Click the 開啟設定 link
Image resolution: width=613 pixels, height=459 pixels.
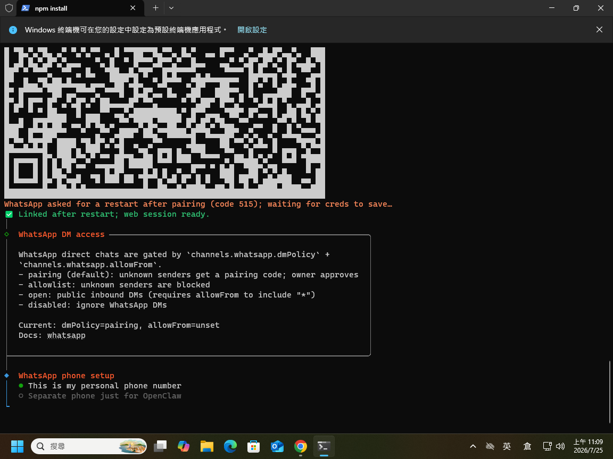click(252, 30)
